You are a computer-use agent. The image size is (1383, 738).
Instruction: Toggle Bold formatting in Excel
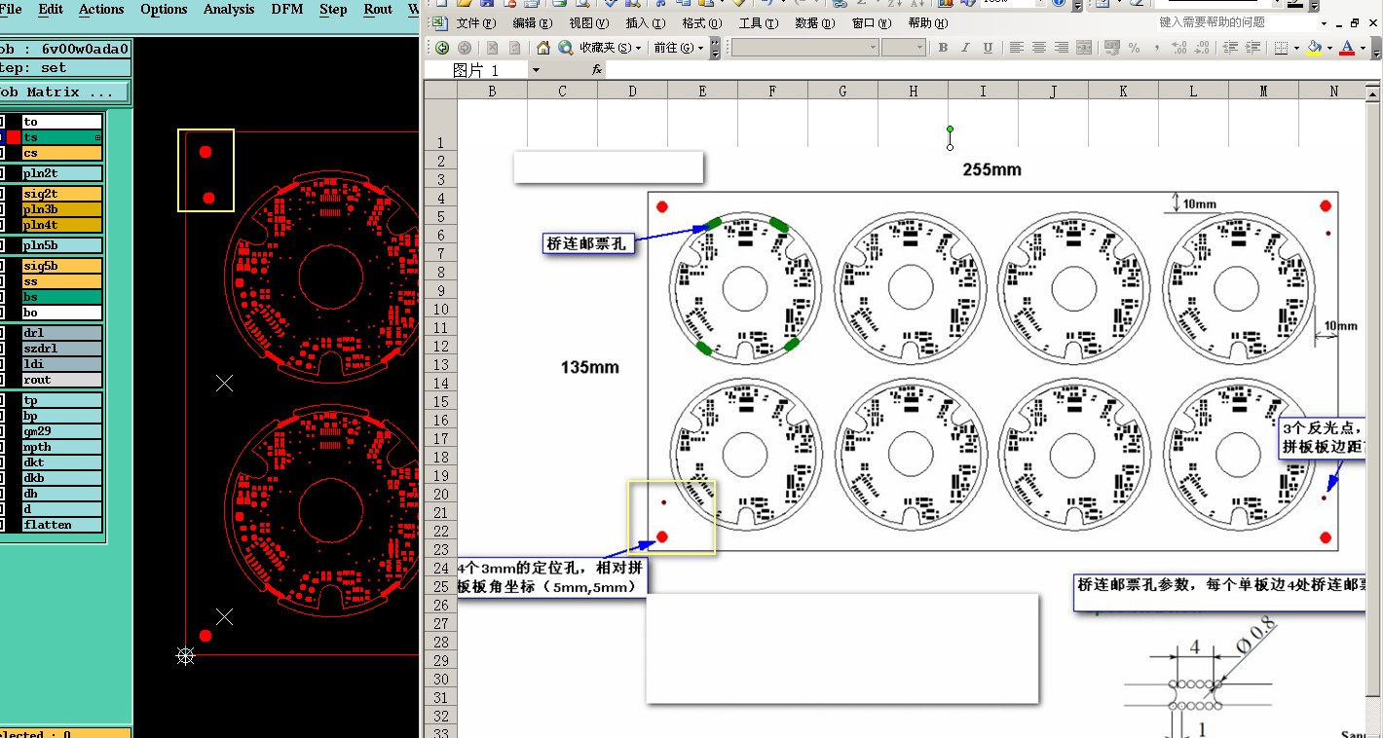943,47
